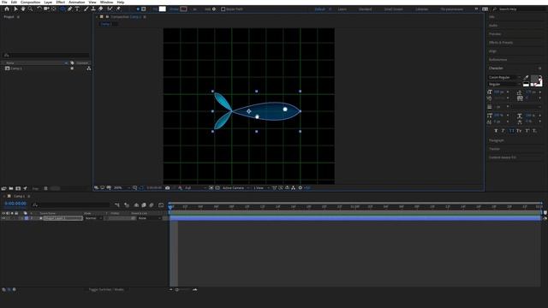The height and width of the screenshot is (308, 548).
Task: Toggle Faux Italic in the Character panel
Action: (x=503, y=131)
